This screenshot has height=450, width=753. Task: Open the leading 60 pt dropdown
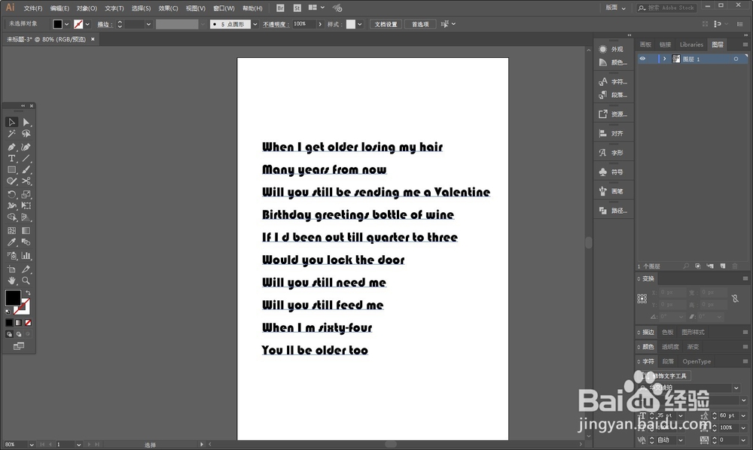[x=743, y=415]
